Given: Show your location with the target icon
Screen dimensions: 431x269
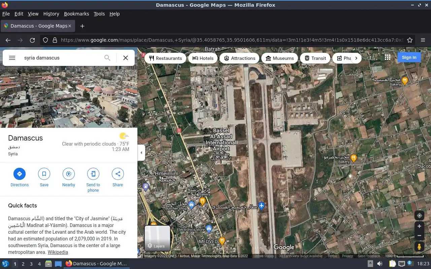Looking at the screenshot, I should click(419, 216).
